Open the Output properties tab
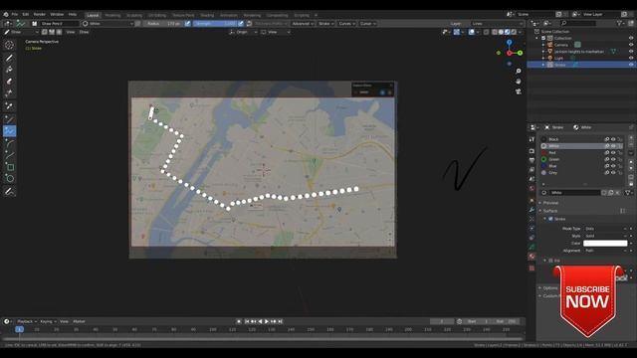 coord(531,160)
